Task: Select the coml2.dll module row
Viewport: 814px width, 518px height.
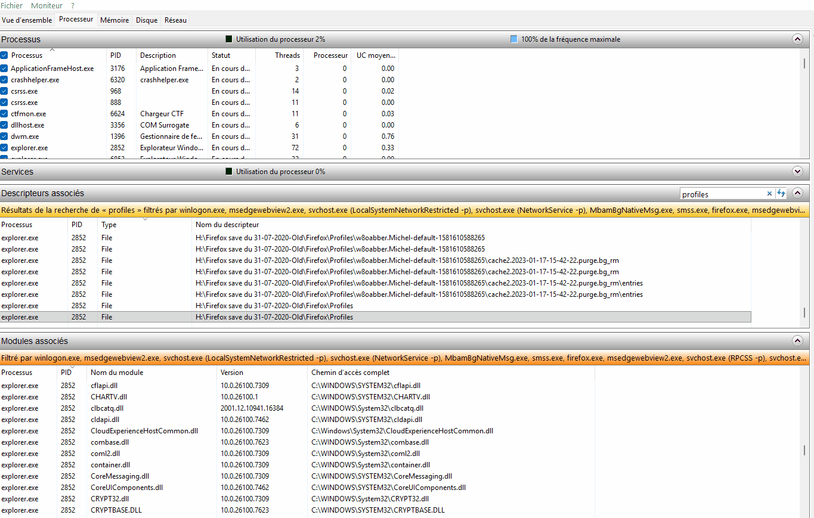Action: coord(297,454)
